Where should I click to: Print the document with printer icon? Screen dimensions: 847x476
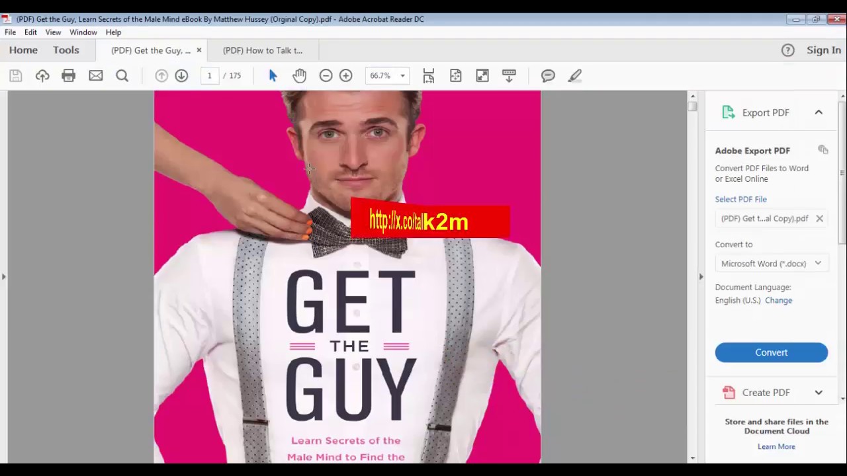click(x=69, y=76)
